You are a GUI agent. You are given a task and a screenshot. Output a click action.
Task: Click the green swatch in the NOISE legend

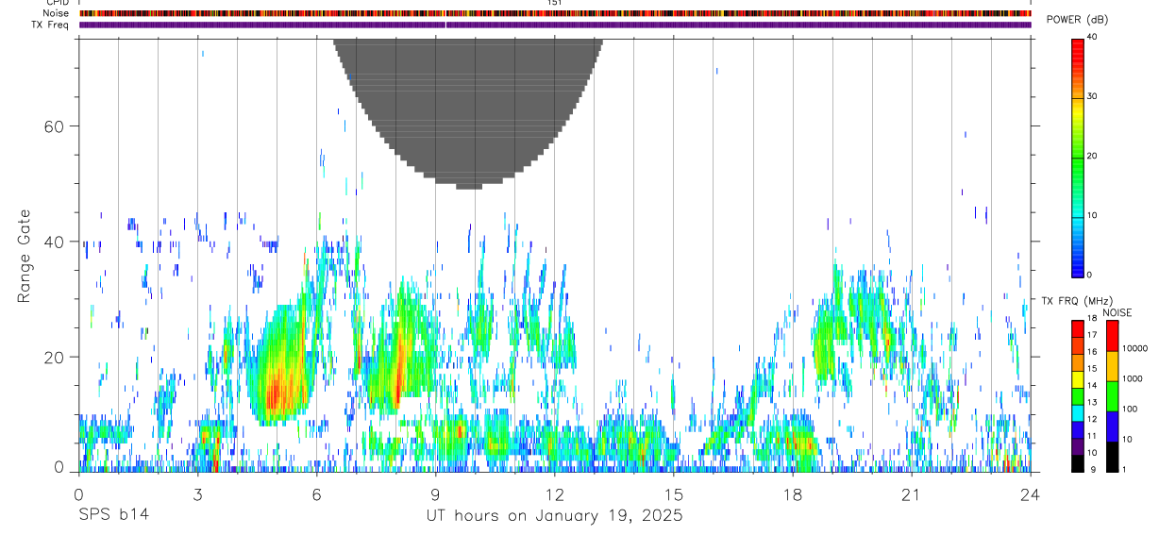pos(1112,396)
